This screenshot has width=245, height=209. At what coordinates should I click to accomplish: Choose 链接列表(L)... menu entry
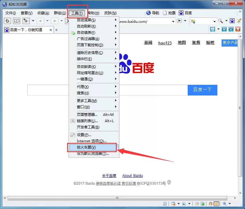(x=94, y=121)
